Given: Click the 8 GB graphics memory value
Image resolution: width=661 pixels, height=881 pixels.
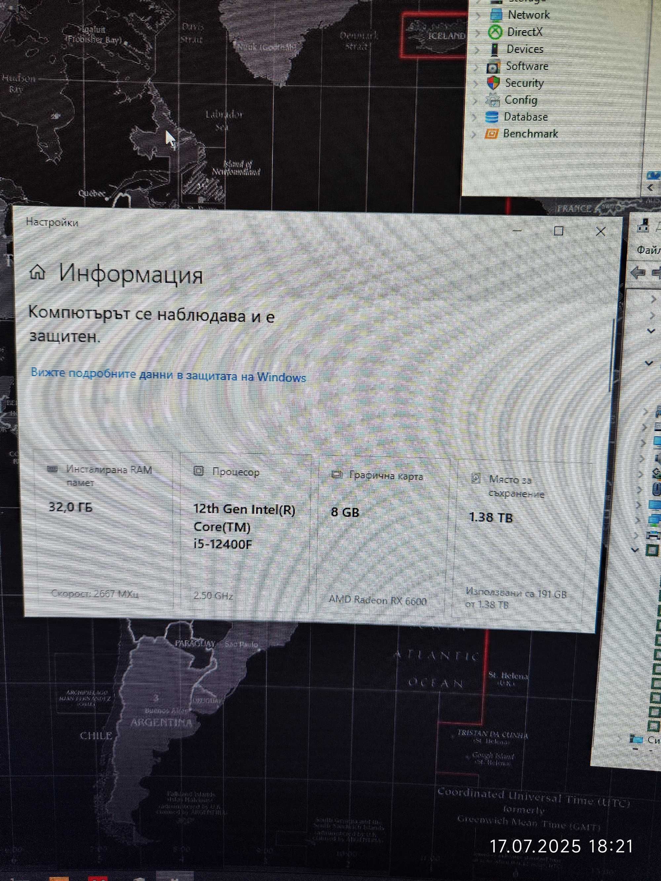Looking at the screenshot, I should (x=345, y=512).
